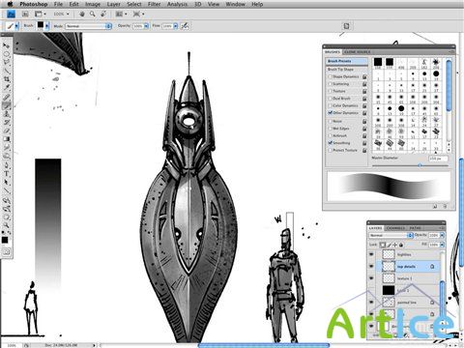The width and height of the screenshot is (464, 348).
Task: Switch to the Channels tab
Action: pyautogui.click(x=395, y=228)
